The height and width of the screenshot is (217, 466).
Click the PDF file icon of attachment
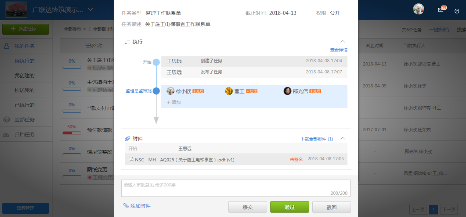tap(131, 160)
